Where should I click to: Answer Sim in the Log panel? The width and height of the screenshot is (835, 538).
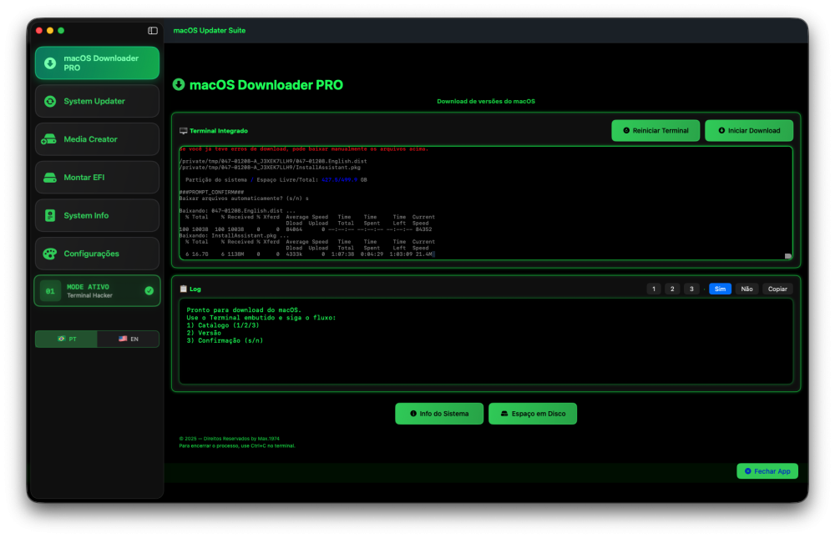coord(720,289)
